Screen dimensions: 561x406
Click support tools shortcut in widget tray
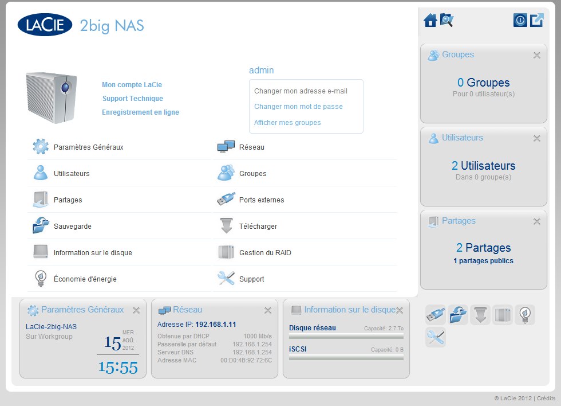click(436, 337)
